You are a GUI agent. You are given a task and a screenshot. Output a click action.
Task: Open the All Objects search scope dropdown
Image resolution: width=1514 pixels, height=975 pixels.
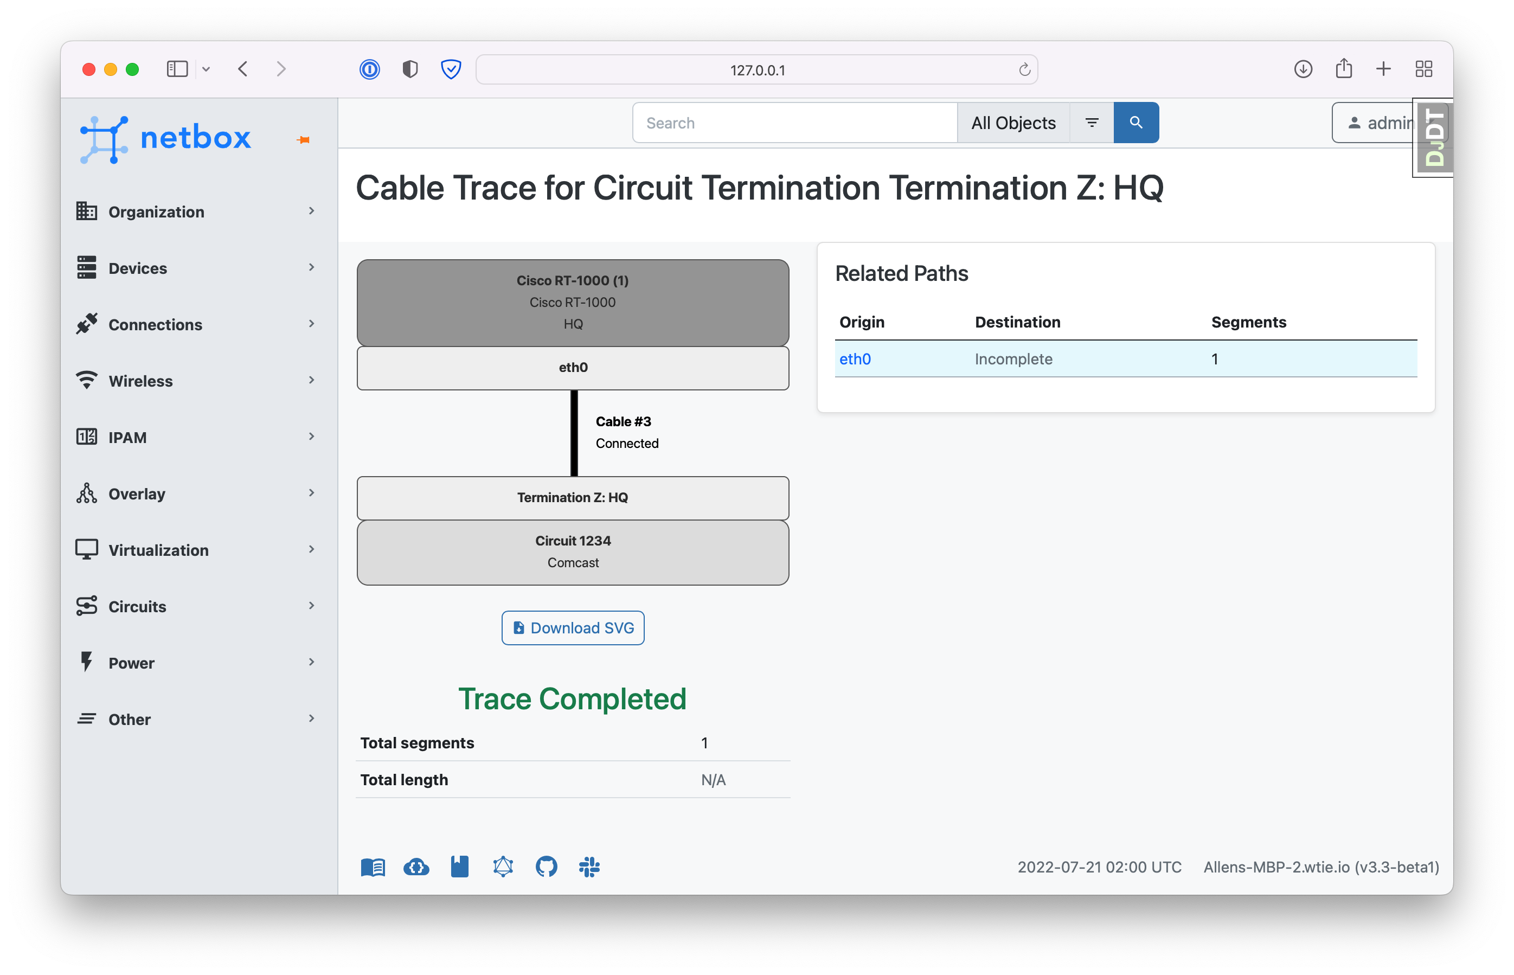pyautogui.click(x=1012, y=122)
